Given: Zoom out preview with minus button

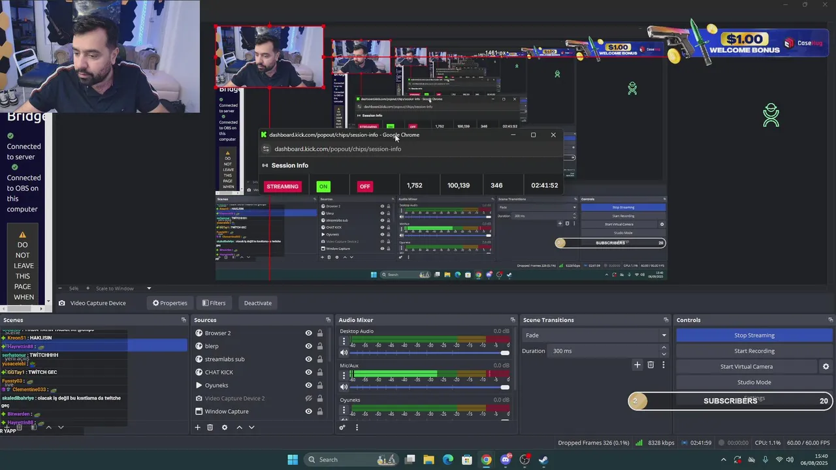Looking at the screenshot, I should click(x=60, y=289).
